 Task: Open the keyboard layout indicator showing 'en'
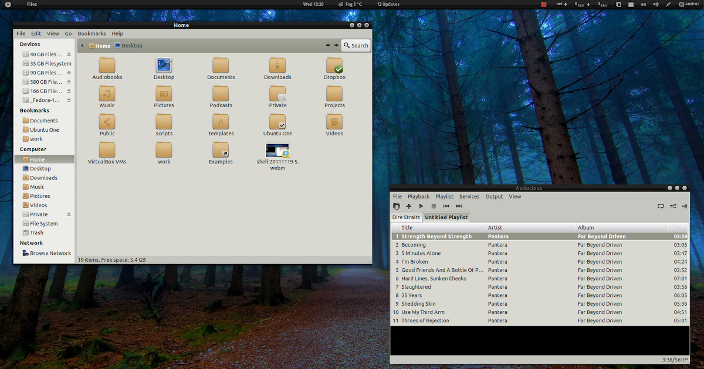(643, 4)
